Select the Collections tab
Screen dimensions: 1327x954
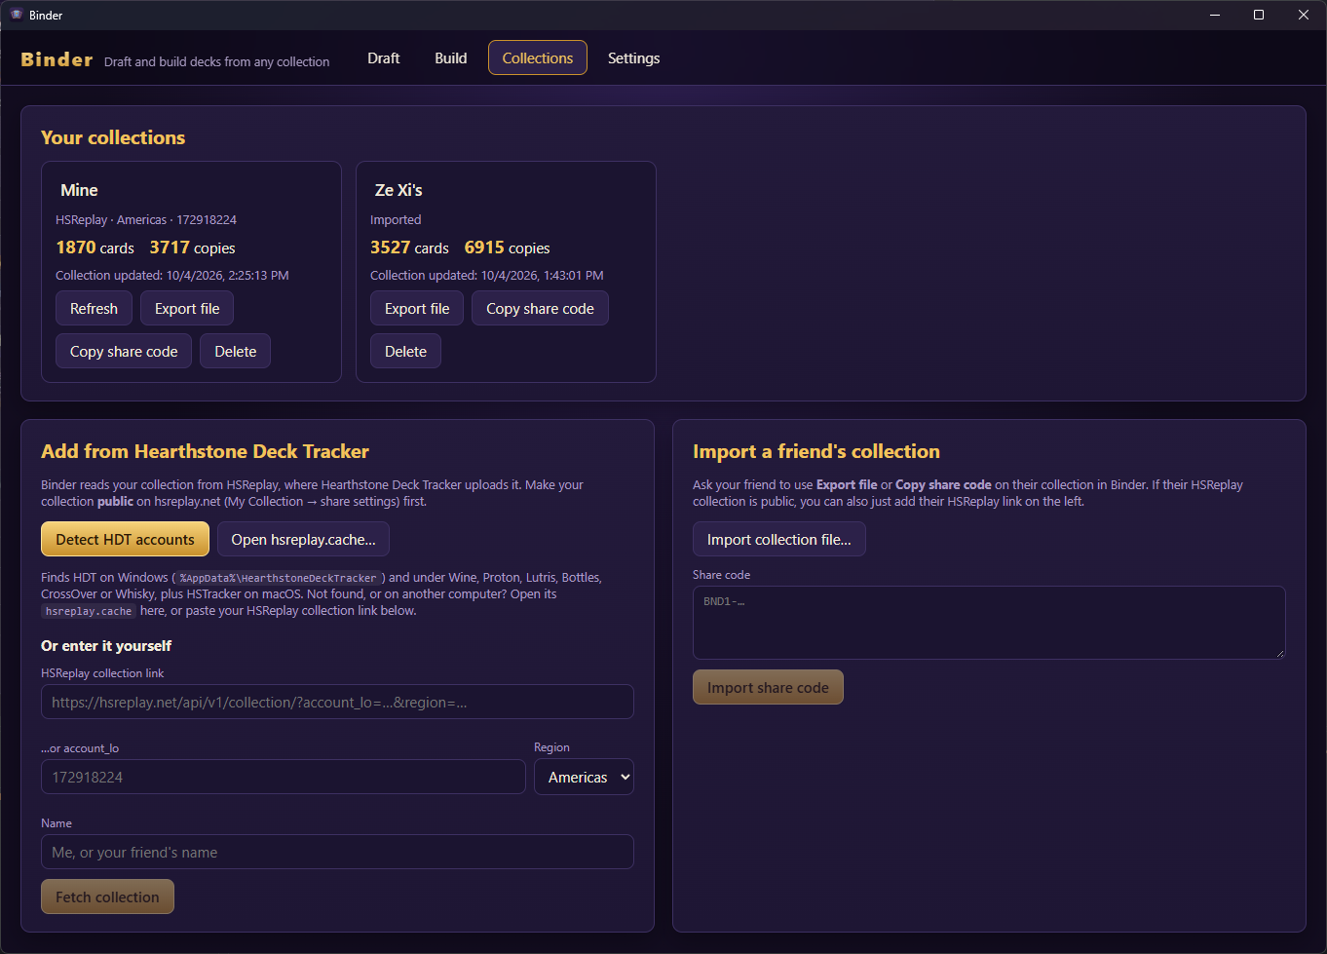tap(538, 58)
